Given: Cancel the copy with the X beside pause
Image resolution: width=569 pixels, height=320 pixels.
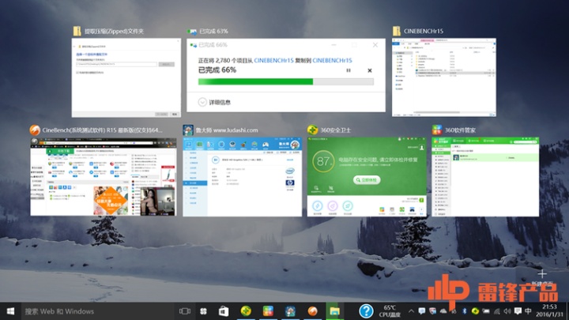Looking at the screenshot, I should pos(369,70).
